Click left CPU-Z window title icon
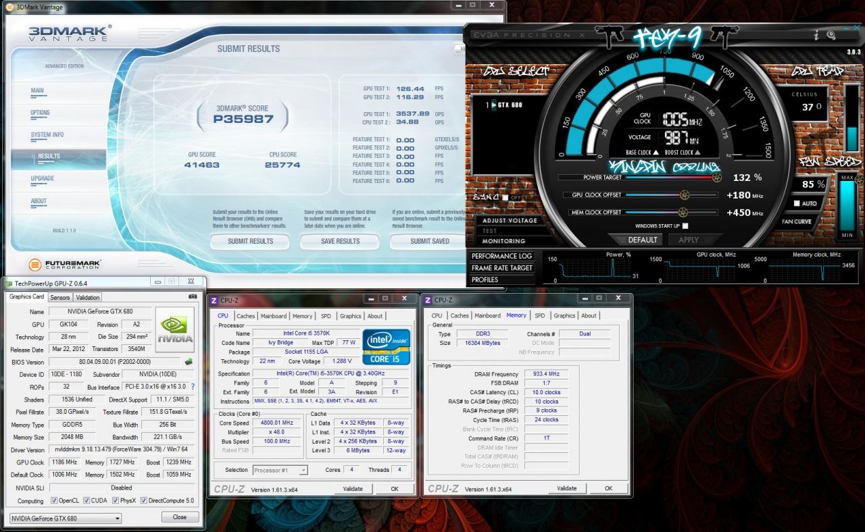This screenshot has width=865, height=532. click(x=214, y=300)
